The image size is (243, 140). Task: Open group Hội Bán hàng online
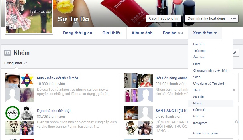tap(171, 78)
